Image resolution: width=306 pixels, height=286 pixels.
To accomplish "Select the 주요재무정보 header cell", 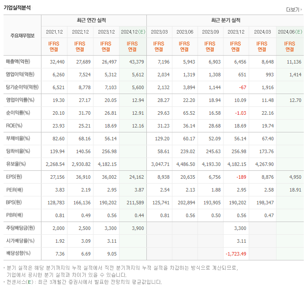I will pos(22,36).
